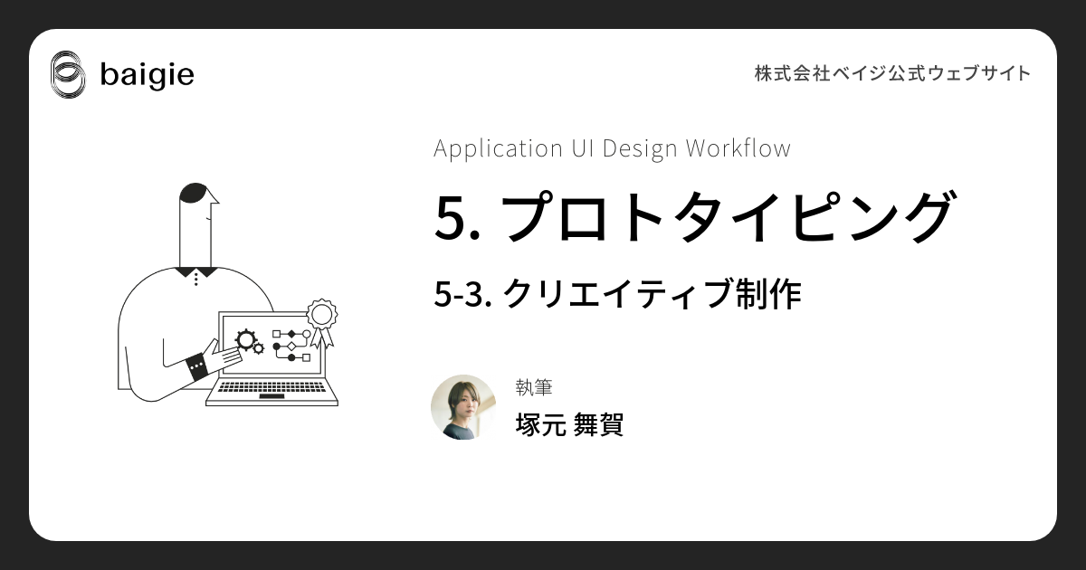The image size is (1086, 570).
Task: Click the laptop keyboard in the illustration
Action: click(x=271, y=387)
